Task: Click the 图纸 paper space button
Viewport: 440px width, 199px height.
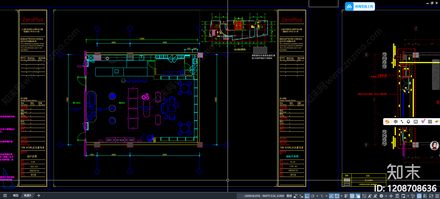Action: tap(289, 196)
